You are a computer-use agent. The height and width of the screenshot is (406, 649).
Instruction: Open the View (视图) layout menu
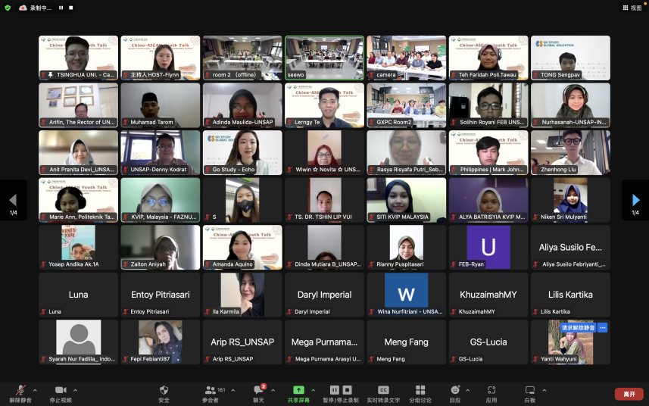point(632,8)
